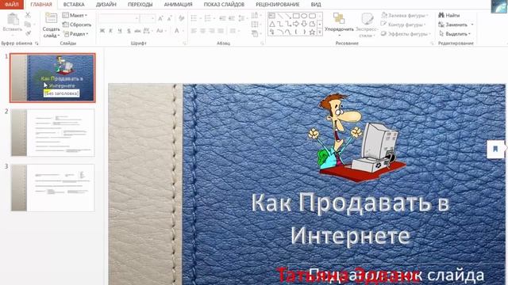Open the Раздел section dropdown
508x285 pixels.
click(75, 33)
